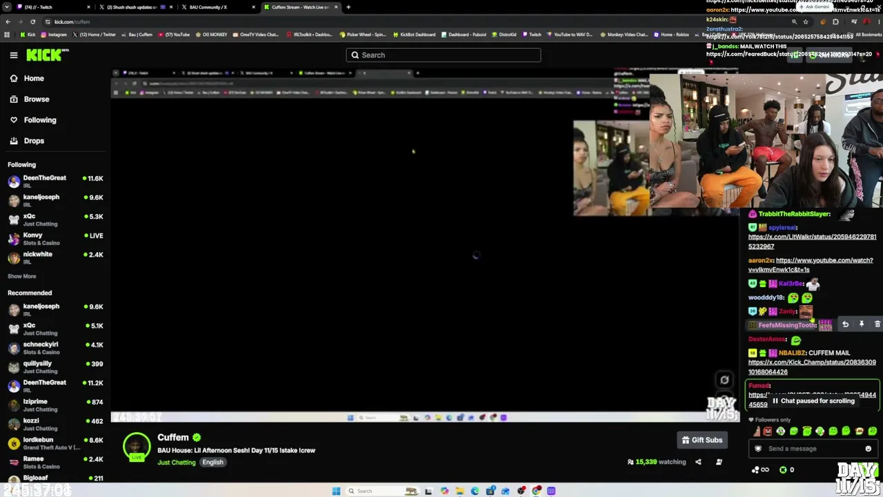Open lordkebun in Recommended channels

55,442
